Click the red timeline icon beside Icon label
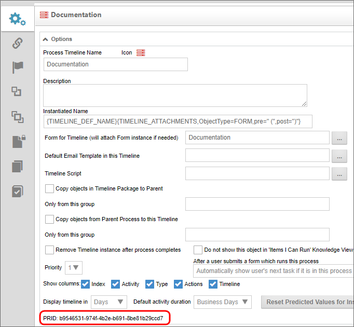 [141, 52]
